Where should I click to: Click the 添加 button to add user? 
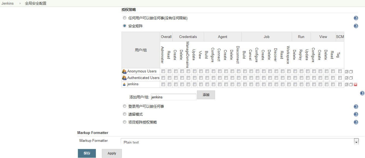(x=206, y=95)
